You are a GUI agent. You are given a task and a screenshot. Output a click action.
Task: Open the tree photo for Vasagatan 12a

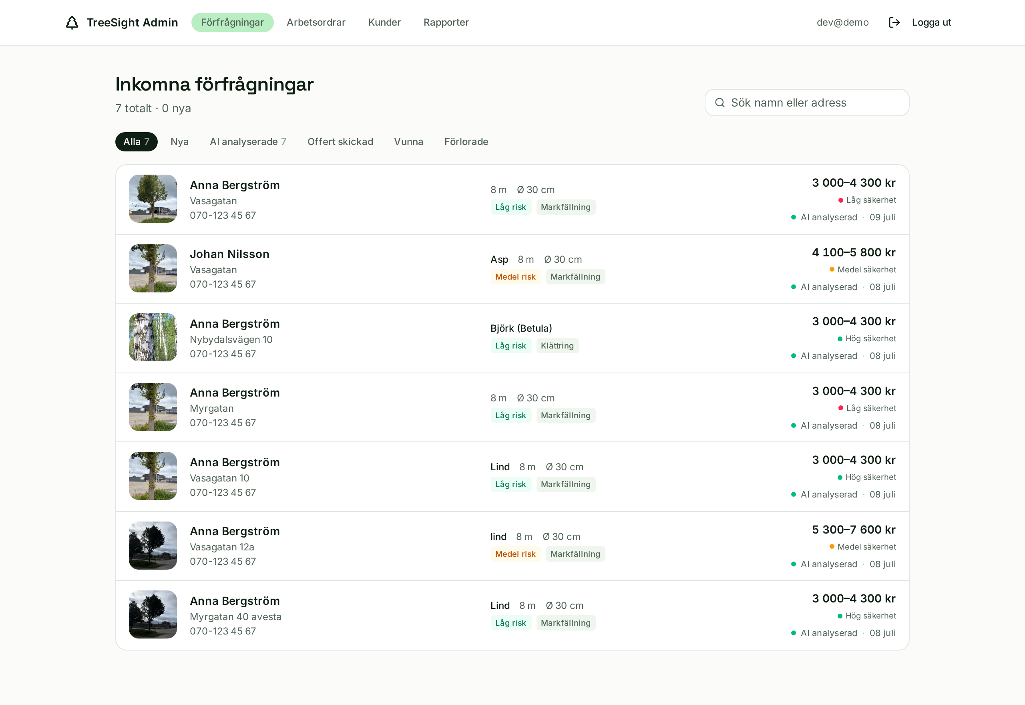click(x=153, y=546)
